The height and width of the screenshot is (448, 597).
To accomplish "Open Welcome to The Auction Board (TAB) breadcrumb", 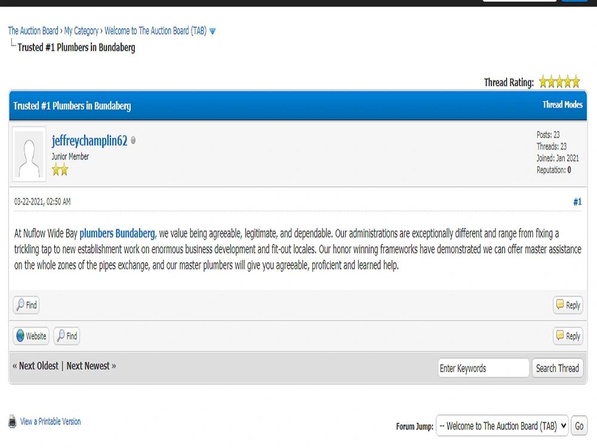I will pos(155,30).
